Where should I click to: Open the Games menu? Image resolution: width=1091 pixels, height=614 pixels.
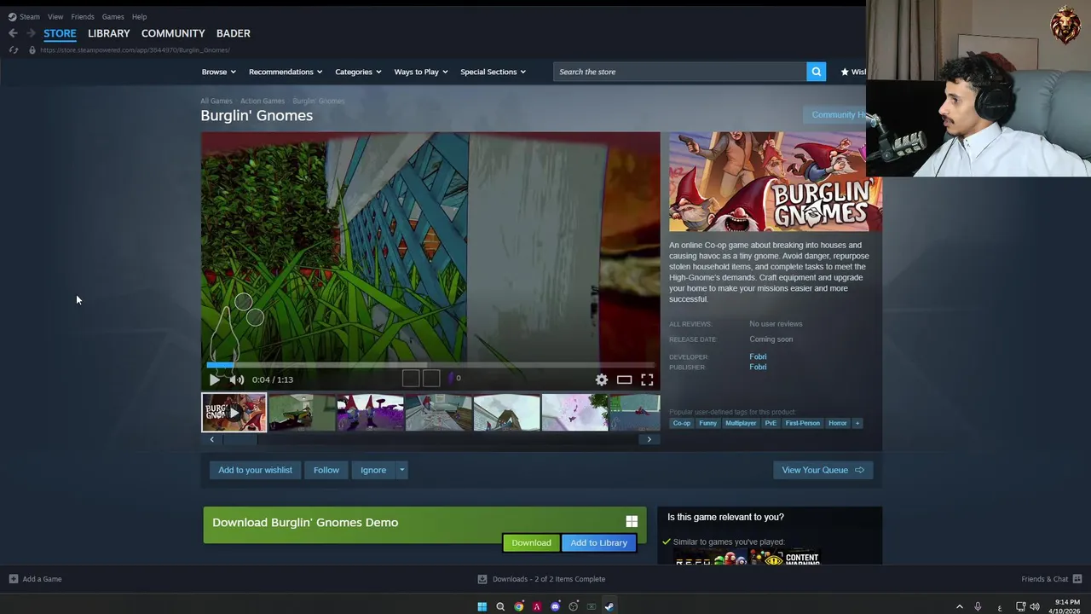pyautogui.click(x=113, y=16)
